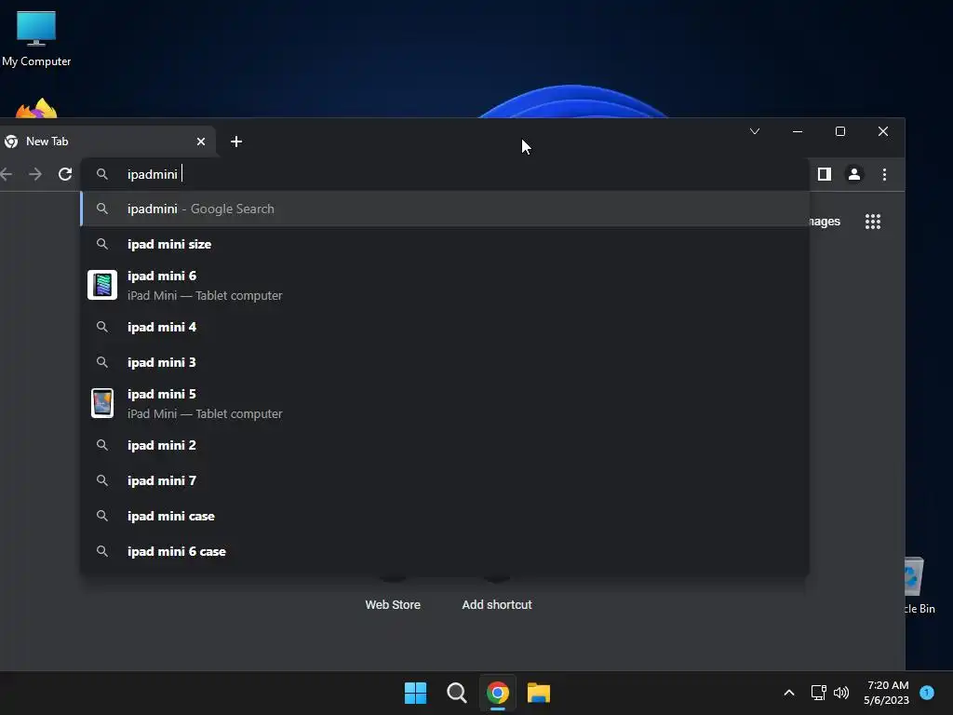Image resolution: width=953 pixels, height=715 pixels.
Task: Open the Chrome profile avatar menu
Action: (x=854, y=174)
